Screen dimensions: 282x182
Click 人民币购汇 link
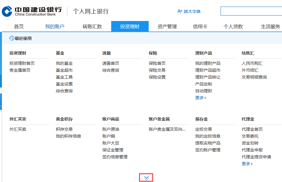(252, 63)
